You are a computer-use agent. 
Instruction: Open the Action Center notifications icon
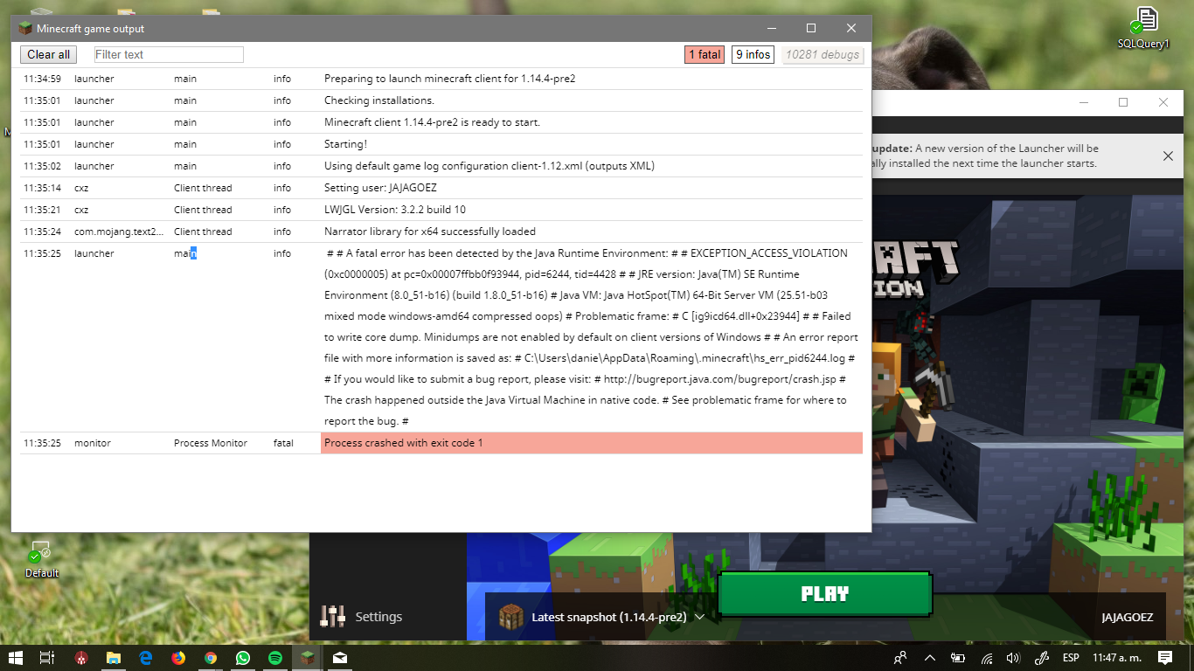[x=1165, y=658]
